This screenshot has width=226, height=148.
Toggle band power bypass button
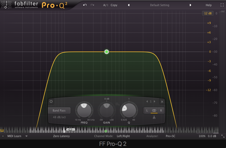pos(51,101)
